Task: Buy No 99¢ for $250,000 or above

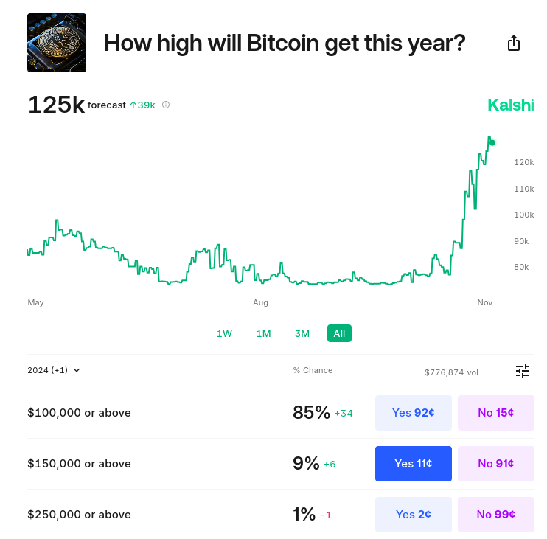Action: 495,515
